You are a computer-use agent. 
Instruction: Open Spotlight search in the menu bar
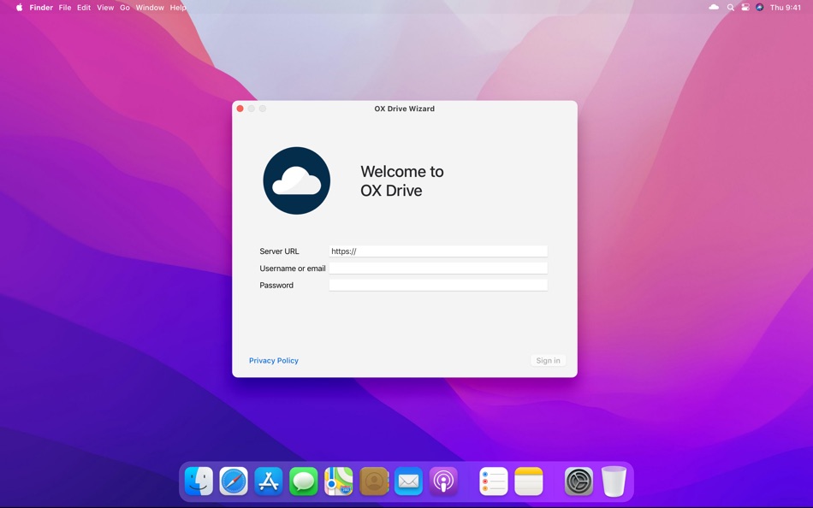[731, 7]
